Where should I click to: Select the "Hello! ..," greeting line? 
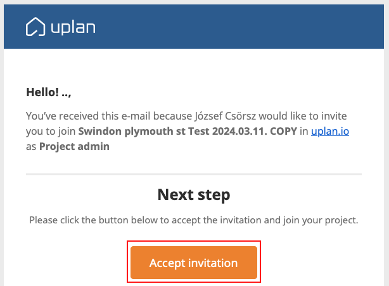coord(49,92)
